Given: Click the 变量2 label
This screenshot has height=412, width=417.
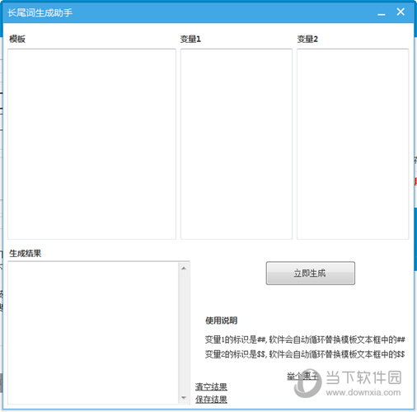Looking at the screenshot, I should 307,39.
